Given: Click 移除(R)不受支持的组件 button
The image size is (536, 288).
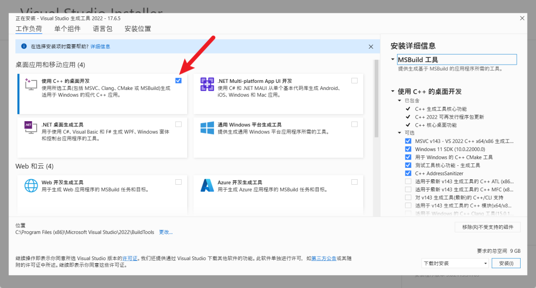Looking at the screenshot, I should 487,227.
